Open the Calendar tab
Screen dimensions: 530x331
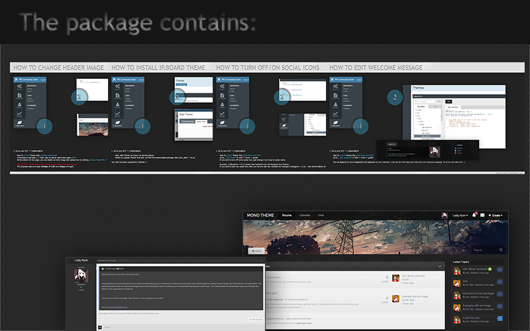[x=305, y=215]
